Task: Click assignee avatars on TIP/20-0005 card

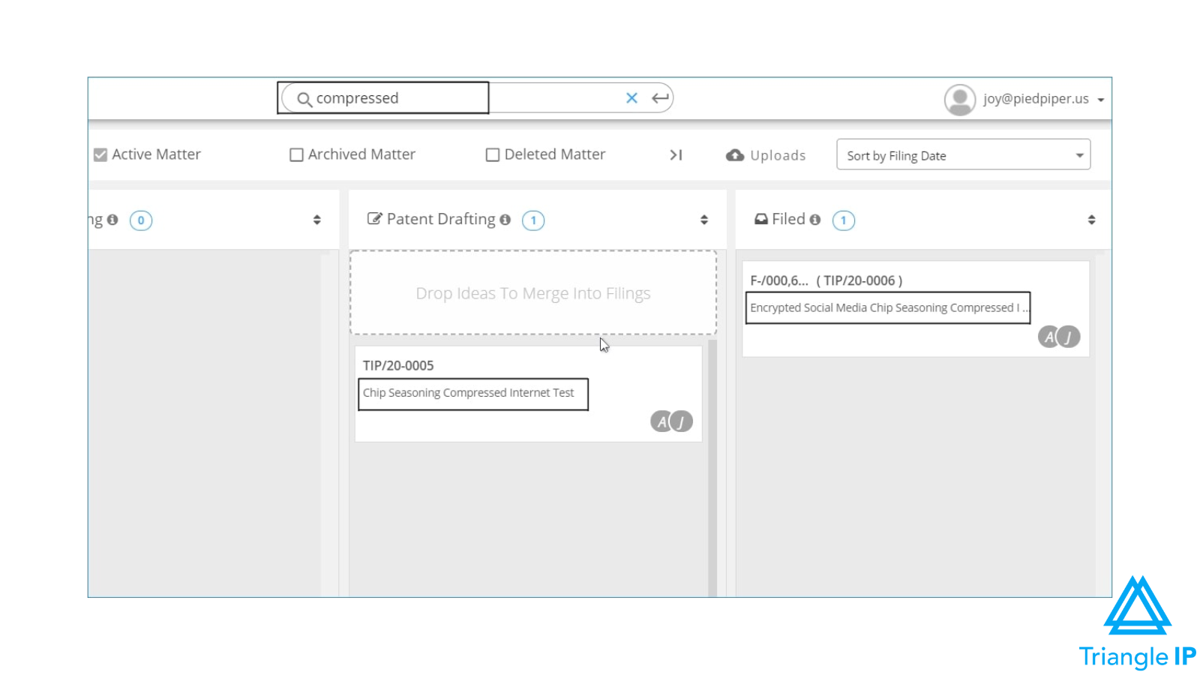Action: point(671,421)
